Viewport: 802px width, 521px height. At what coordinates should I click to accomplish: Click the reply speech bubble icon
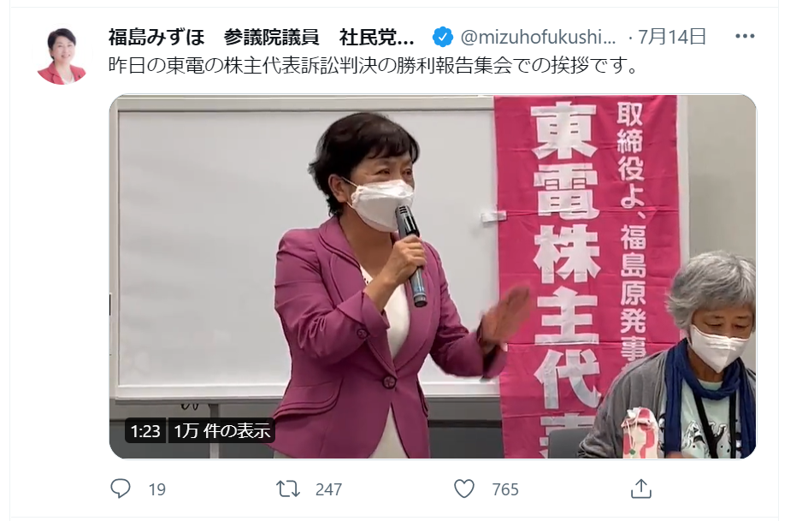(121, 488)
